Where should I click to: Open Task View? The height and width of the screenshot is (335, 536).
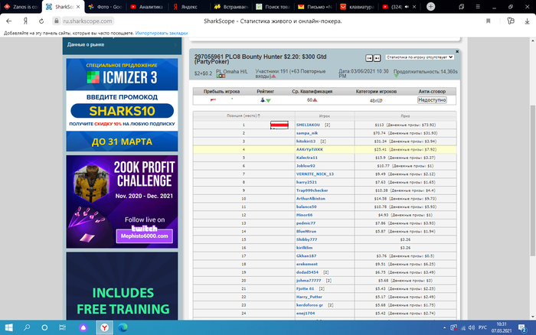[62, 327]
